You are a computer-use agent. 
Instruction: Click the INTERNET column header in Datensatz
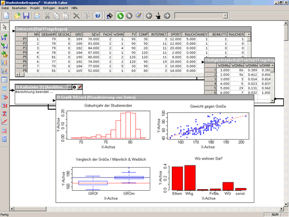pos(159,35)
